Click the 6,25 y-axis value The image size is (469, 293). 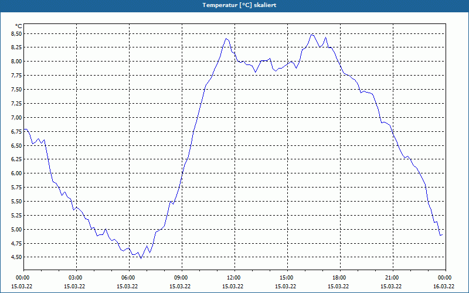pos(17,159)
